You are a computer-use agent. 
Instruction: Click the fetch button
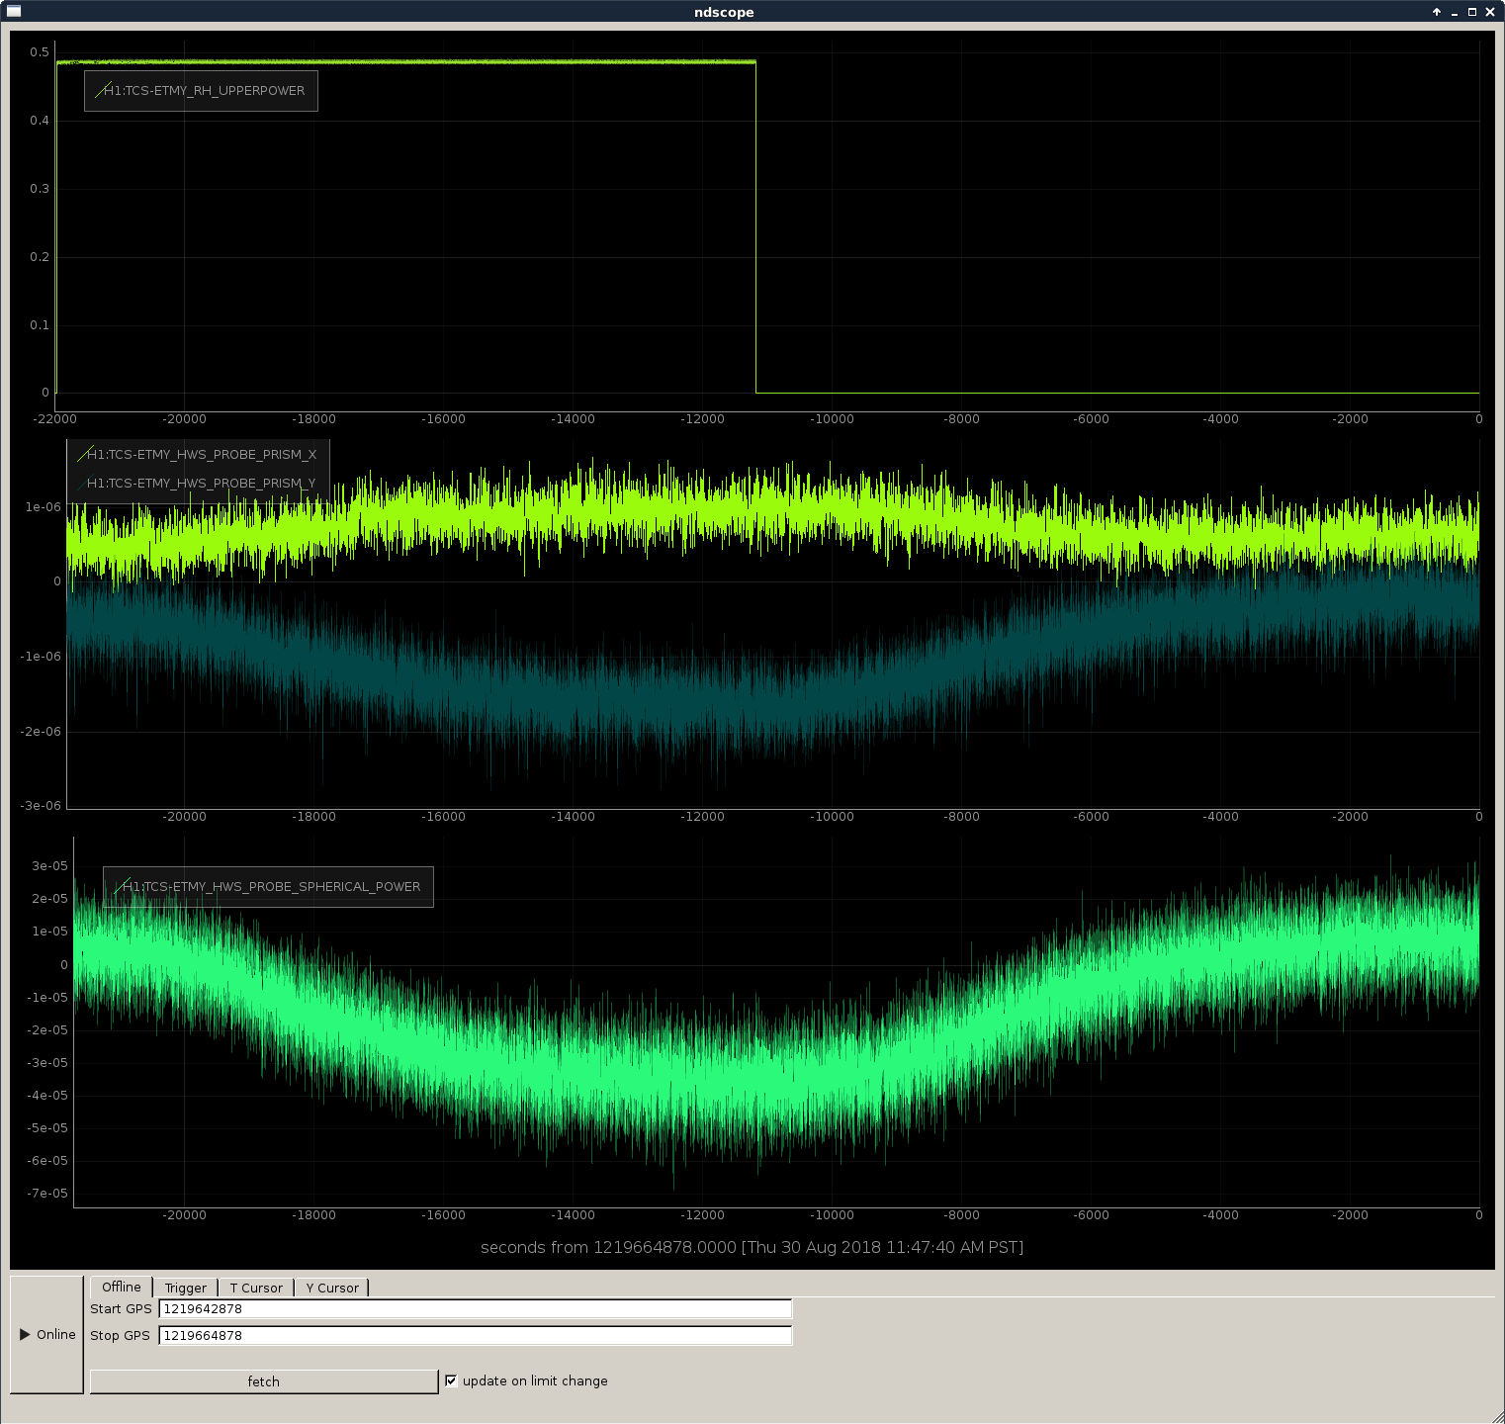(264, 1381)
